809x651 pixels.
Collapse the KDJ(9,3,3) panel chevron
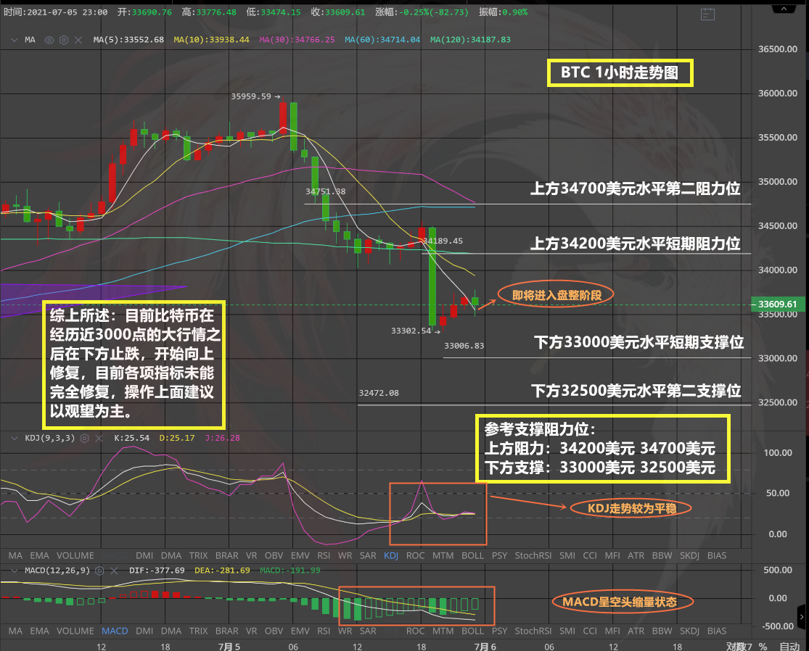15,438
